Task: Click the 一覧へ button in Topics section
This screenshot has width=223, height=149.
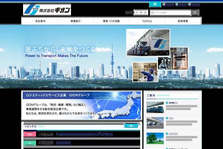Action: tap(131, 126)
